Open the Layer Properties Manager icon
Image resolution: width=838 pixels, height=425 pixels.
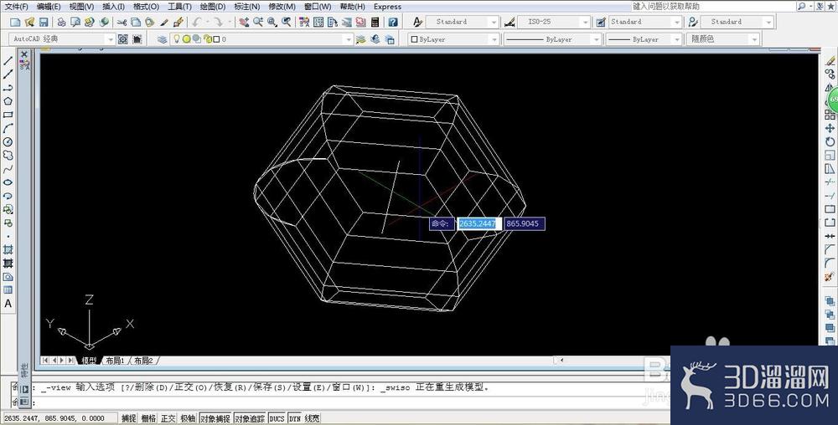pos(162,39)
